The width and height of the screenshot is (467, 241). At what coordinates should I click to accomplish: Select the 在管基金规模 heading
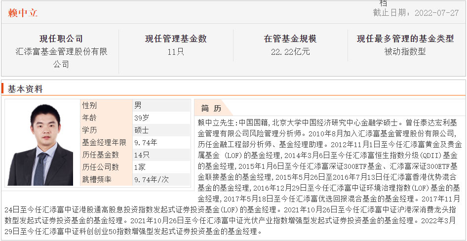(290, 39)
